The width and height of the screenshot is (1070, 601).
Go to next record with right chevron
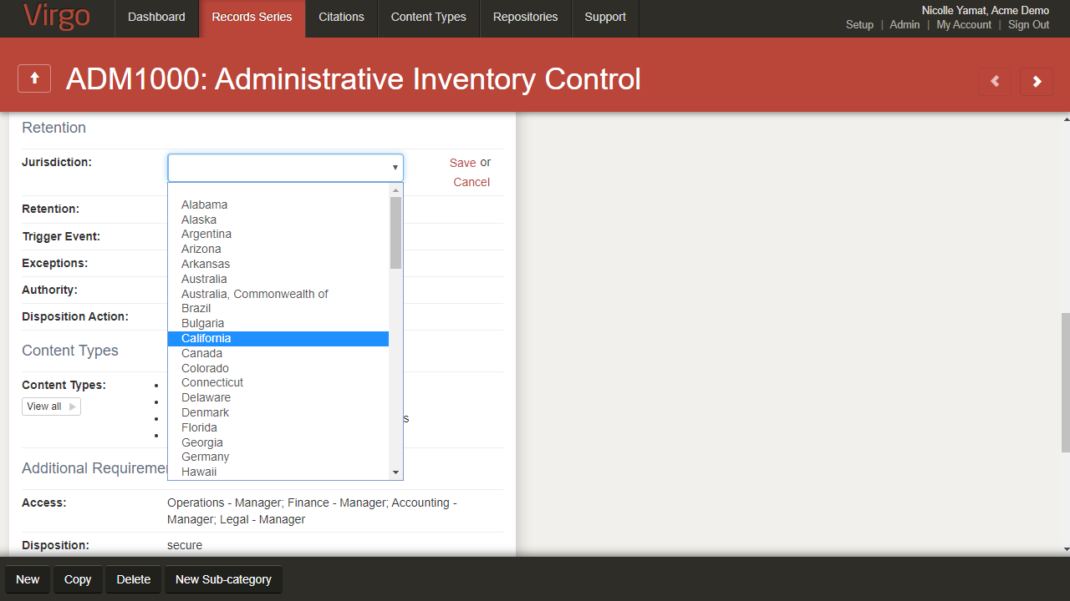tap(1037, 81)
